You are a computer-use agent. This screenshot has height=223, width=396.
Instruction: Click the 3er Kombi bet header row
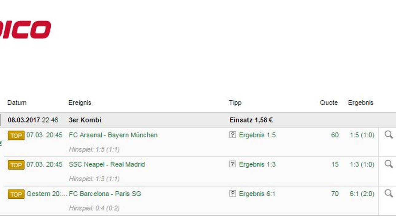(x=85, y=120)
